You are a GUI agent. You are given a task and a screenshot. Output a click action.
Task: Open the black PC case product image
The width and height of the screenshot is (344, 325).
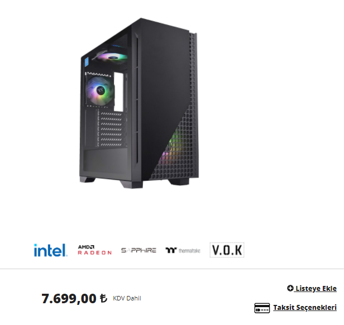coord(139,103)
